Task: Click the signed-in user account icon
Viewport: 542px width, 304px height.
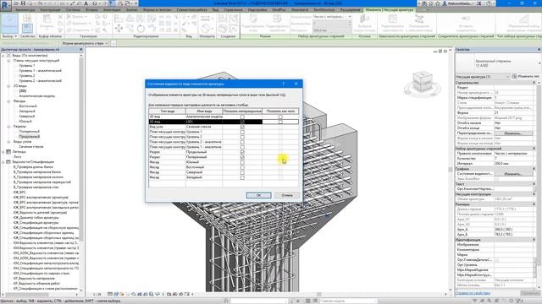Action: click(x=445, y=3)
